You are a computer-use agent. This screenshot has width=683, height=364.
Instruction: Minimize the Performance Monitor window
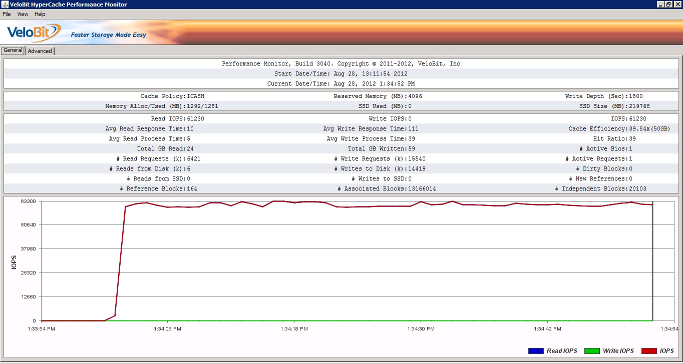point(660,4)
